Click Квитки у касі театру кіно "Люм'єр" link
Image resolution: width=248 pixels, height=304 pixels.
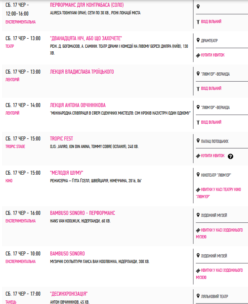[219, 193]
